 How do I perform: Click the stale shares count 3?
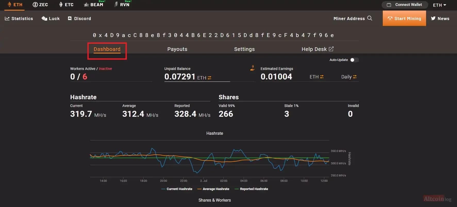(287, 114)
